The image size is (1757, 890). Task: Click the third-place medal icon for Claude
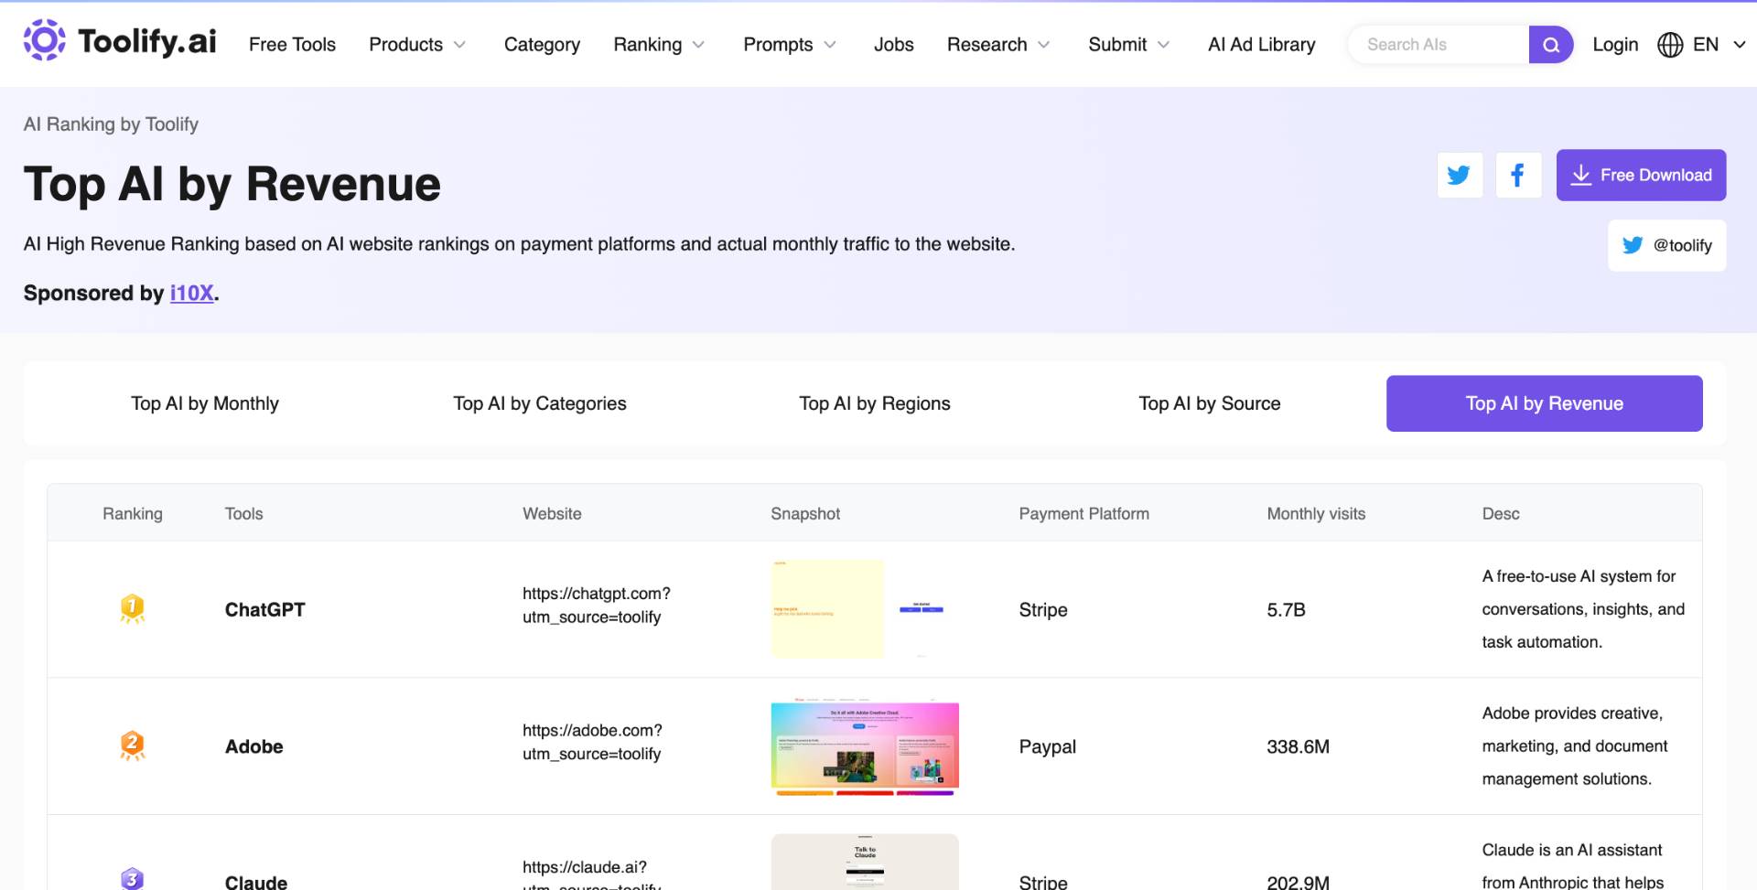133,879
